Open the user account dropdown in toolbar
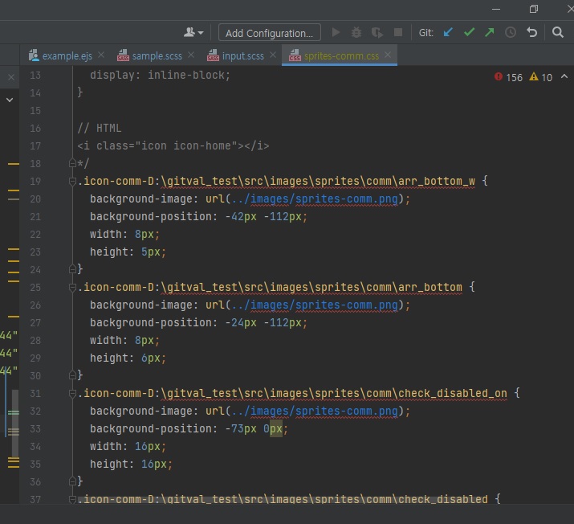 (193, 33)
